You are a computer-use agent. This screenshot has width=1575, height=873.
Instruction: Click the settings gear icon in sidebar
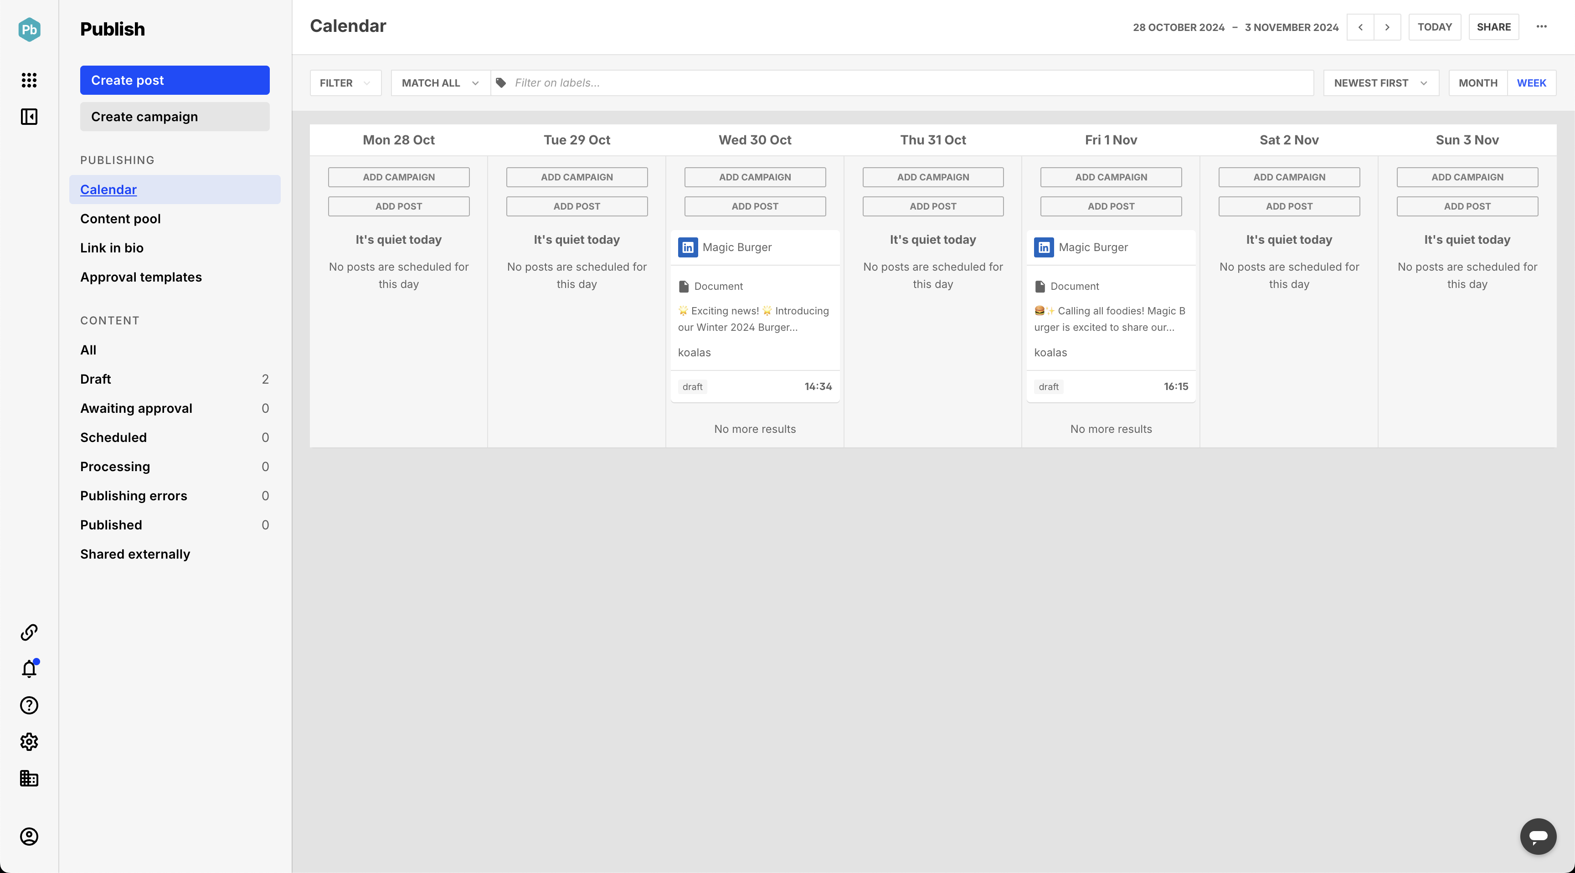point(29,742)
